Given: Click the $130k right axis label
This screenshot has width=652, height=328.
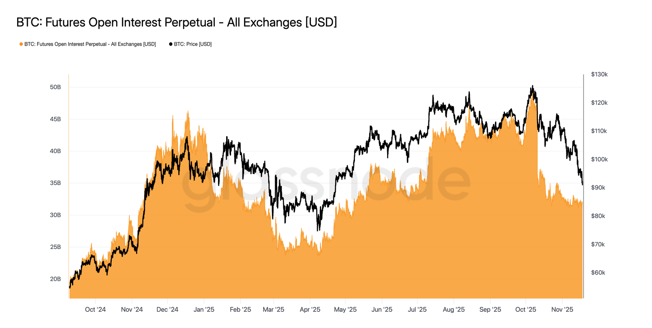Looking at the screenshot, I should pyautogui.click(x=599, y=75).
